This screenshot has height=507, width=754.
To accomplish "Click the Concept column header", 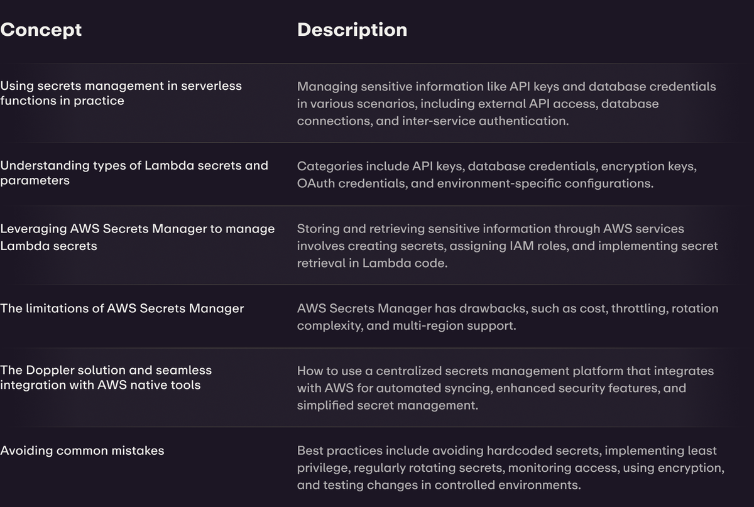I will pyautogui.click(x=41, y=30).
